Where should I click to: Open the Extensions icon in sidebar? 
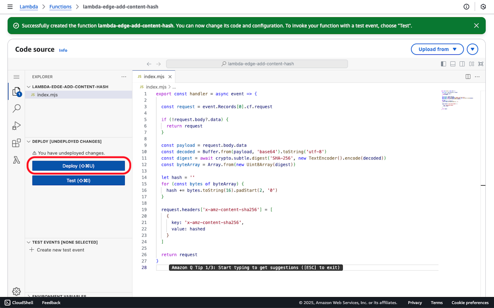click(x=16, y=143)
